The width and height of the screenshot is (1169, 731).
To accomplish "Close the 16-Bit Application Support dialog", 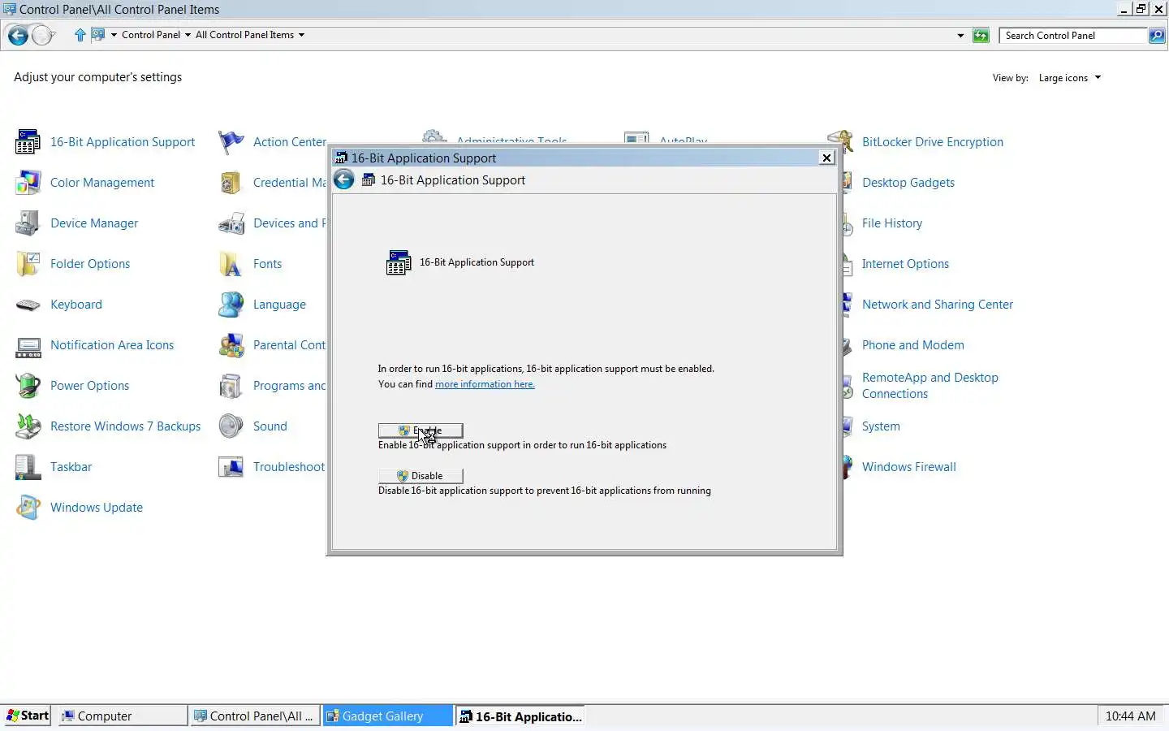I will pos(826,158).
